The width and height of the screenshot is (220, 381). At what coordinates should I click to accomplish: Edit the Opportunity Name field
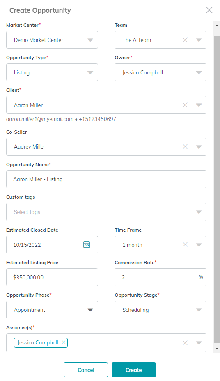106,179
